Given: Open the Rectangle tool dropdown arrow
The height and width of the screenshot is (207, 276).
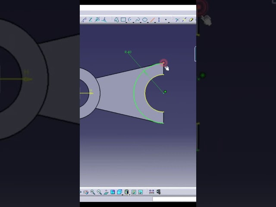Looking at the screenshot, I should pos(126,22).
